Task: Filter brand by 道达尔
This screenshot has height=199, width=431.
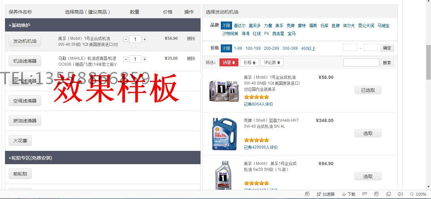Action: coord(240,26)
